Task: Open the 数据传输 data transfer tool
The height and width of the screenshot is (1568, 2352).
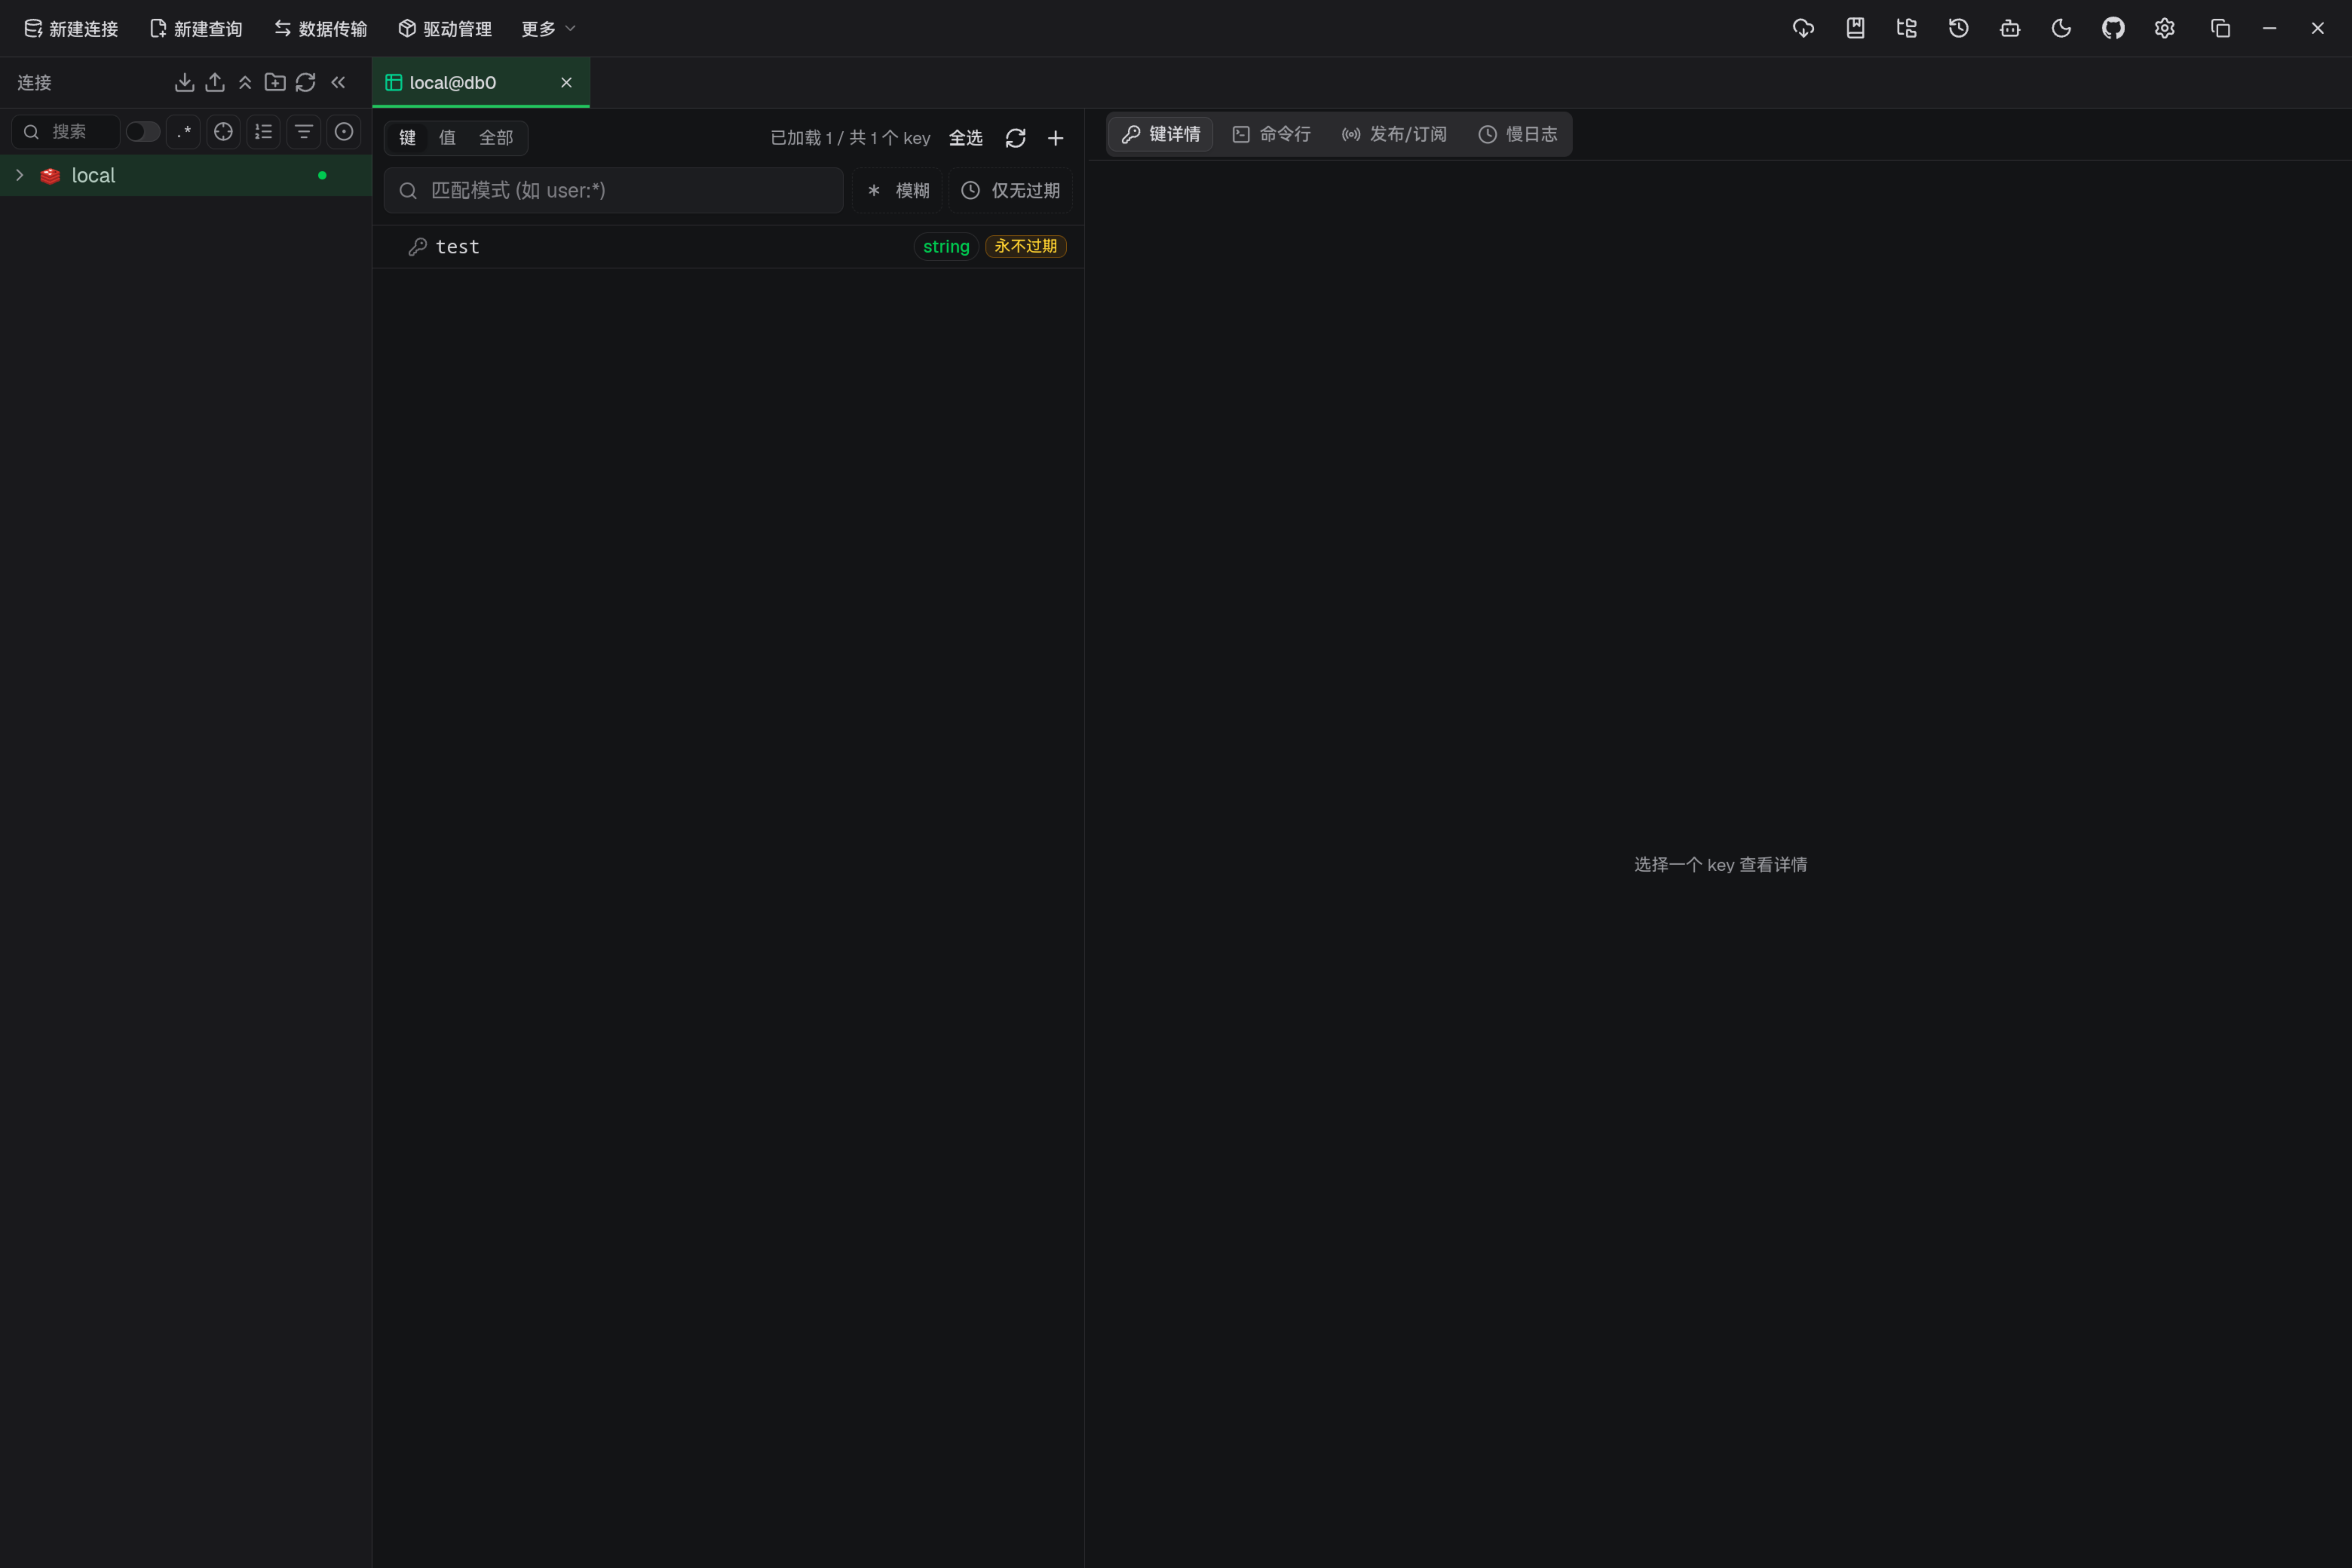Action: point(321,29)
